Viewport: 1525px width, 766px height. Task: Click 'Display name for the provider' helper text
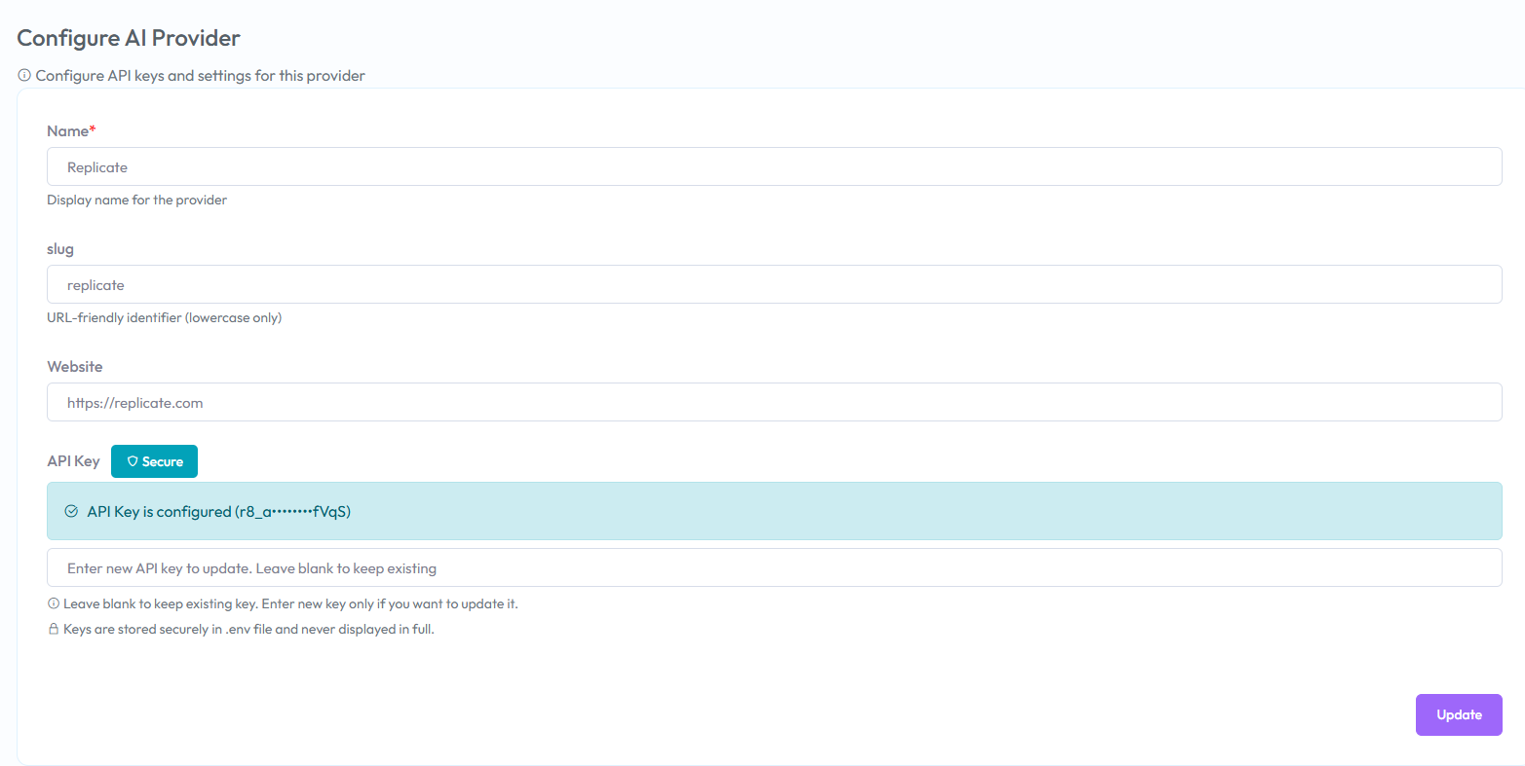(x=136, y=200)
